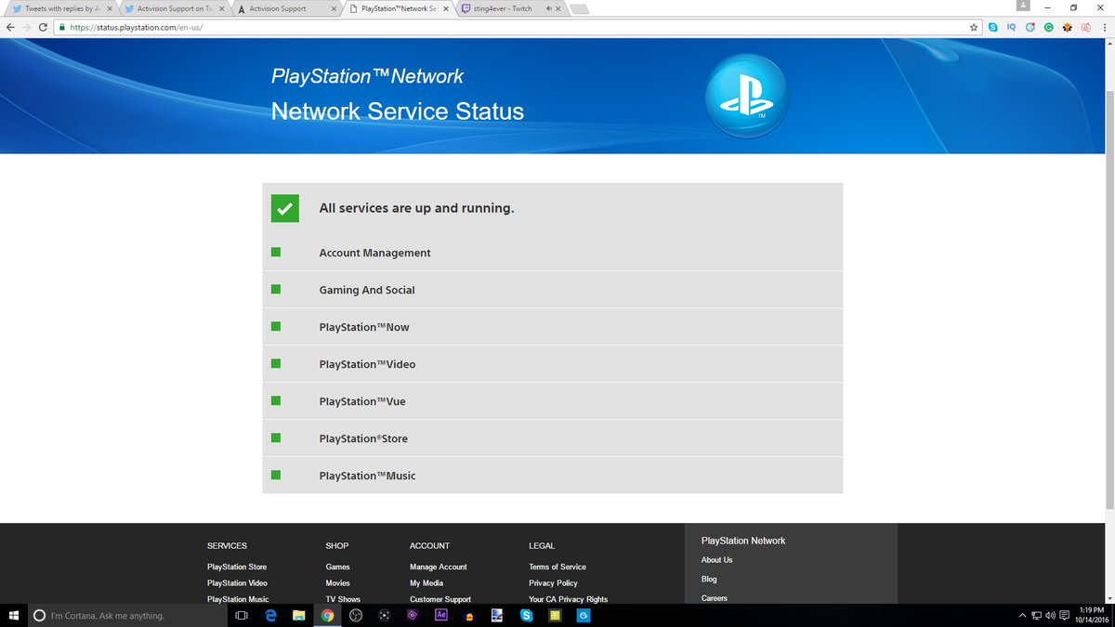1115x627 pixels.
Task: Click the green square beside PlayStation Video
Action: click(276, 363)
